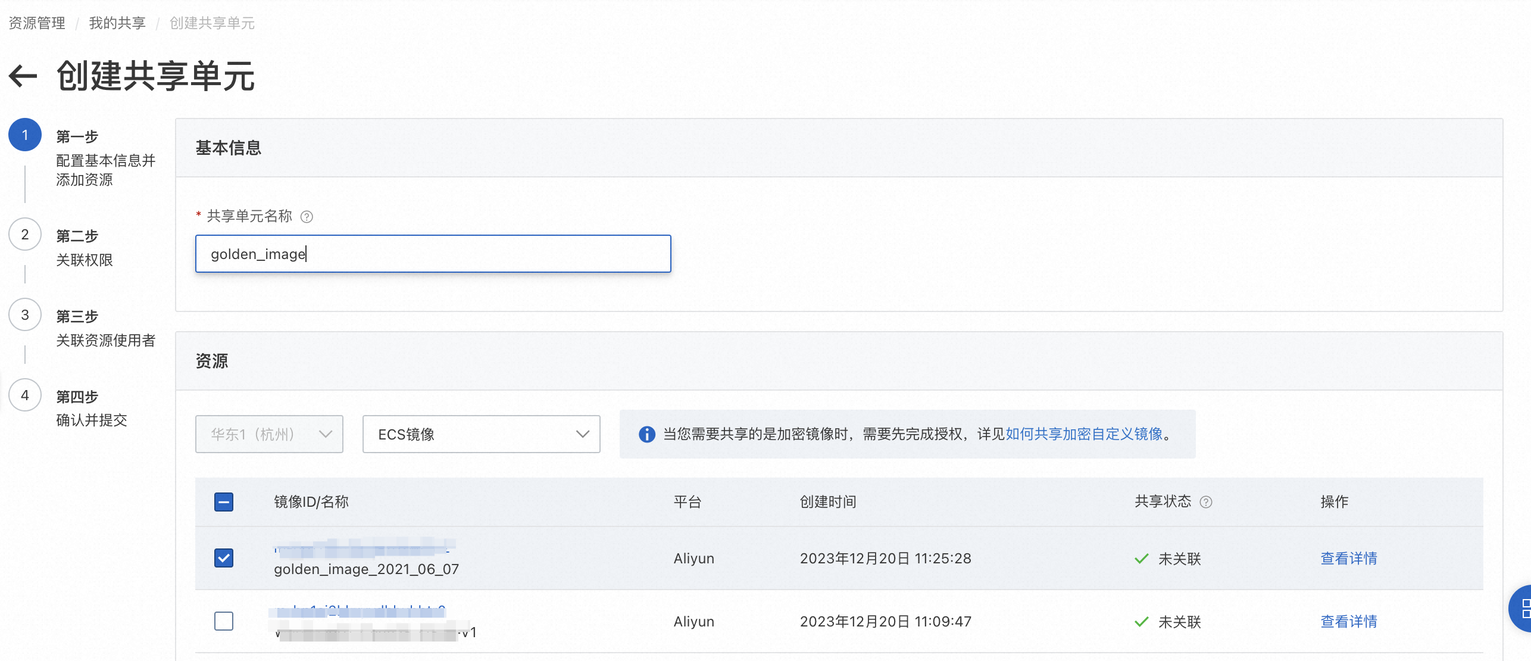1531x661 pixels.
Task: Click step 2 circle icon
Action: click(25, 235)
